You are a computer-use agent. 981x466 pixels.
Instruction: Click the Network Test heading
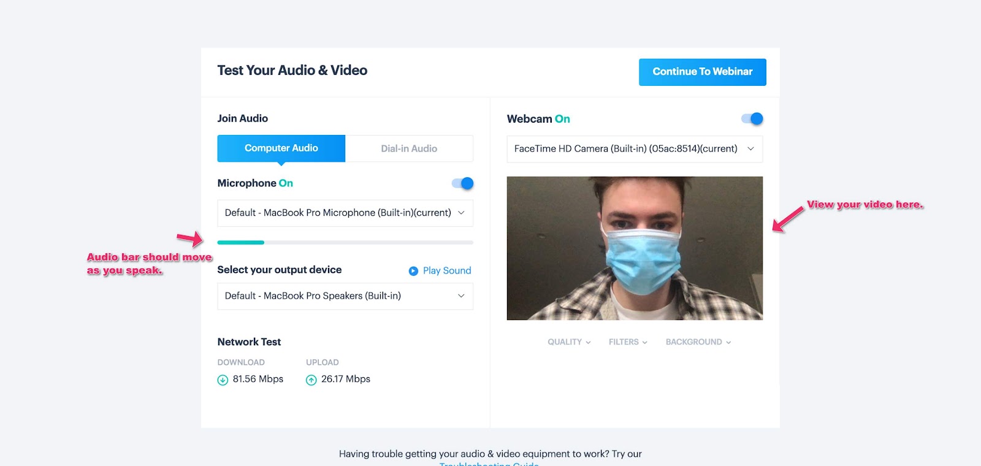pos(249,342)
